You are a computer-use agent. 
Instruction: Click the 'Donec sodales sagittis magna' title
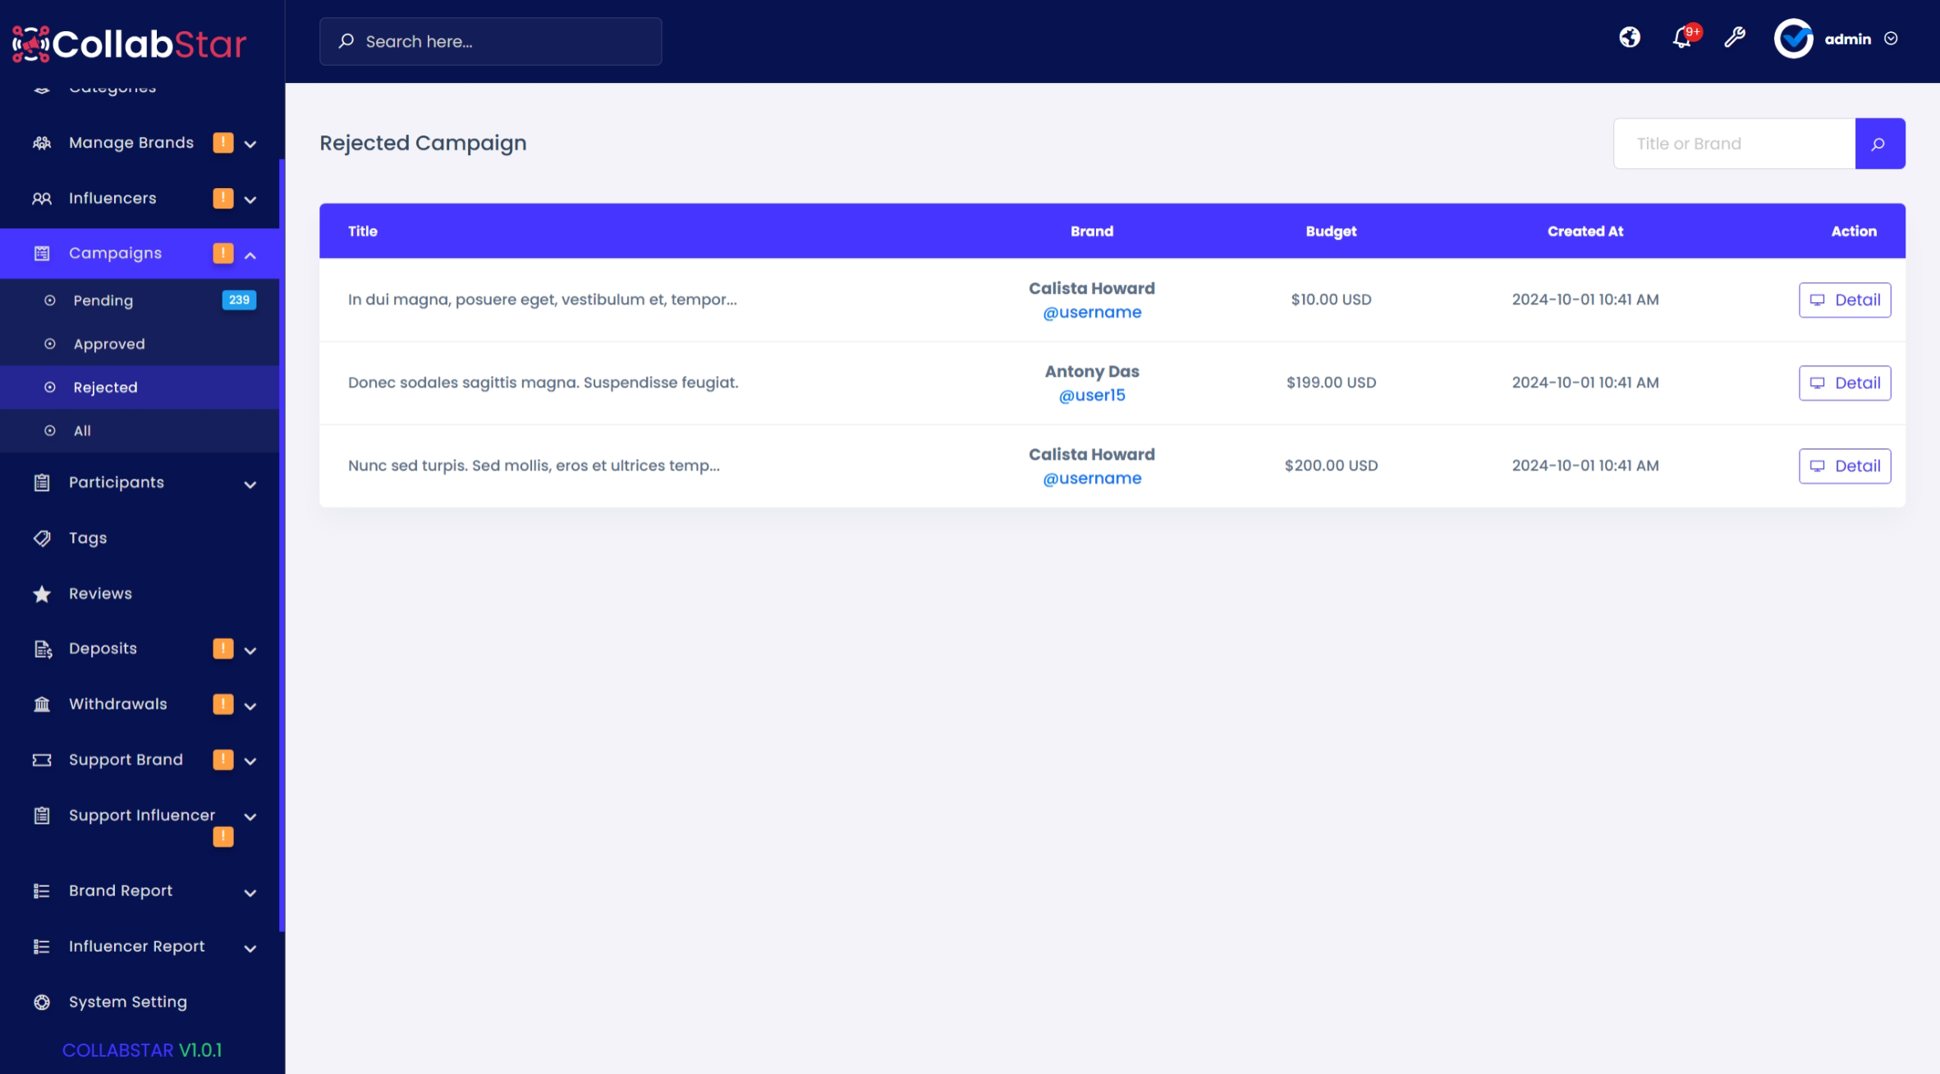click(x=543, y=383)
